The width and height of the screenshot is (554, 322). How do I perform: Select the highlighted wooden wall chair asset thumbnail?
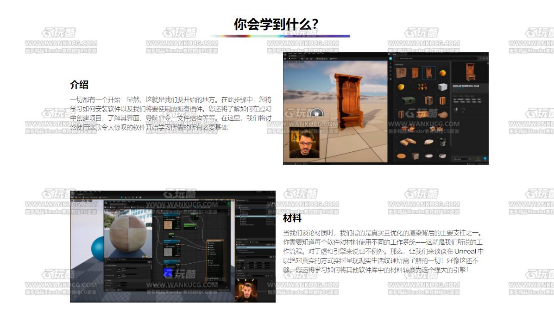click(428, 73)
